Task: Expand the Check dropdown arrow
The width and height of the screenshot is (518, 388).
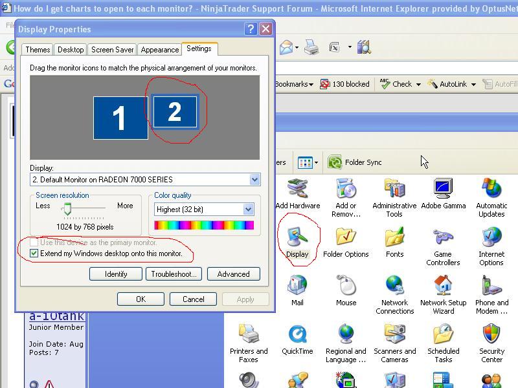Action: (x=418, y=85)
